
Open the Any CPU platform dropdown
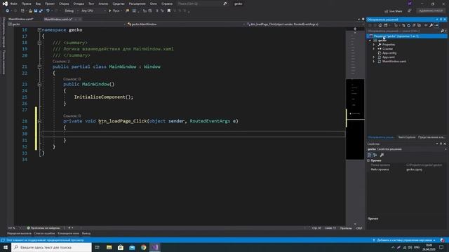coord(93,11)
